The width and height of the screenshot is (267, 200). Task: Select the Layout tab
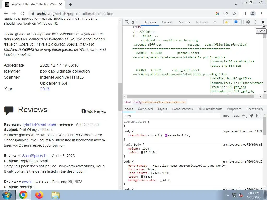(x=162, y=109)
